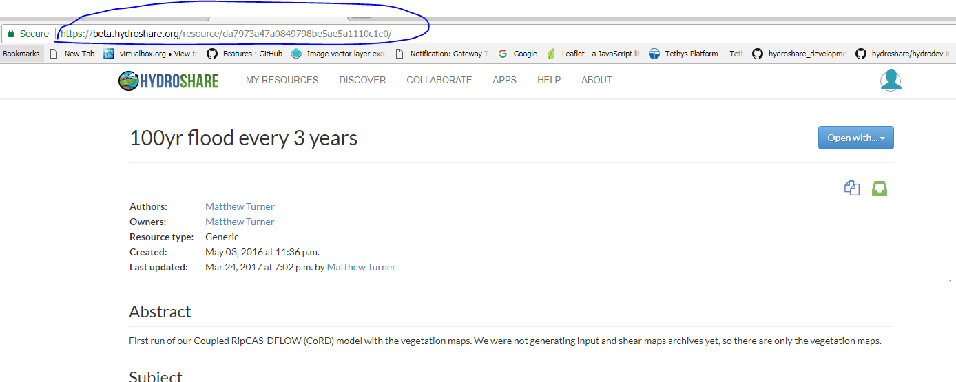Open the hydroshare/hydrodev bookmark
This screenshot has width=956, height=382.
tap(902, 54)
